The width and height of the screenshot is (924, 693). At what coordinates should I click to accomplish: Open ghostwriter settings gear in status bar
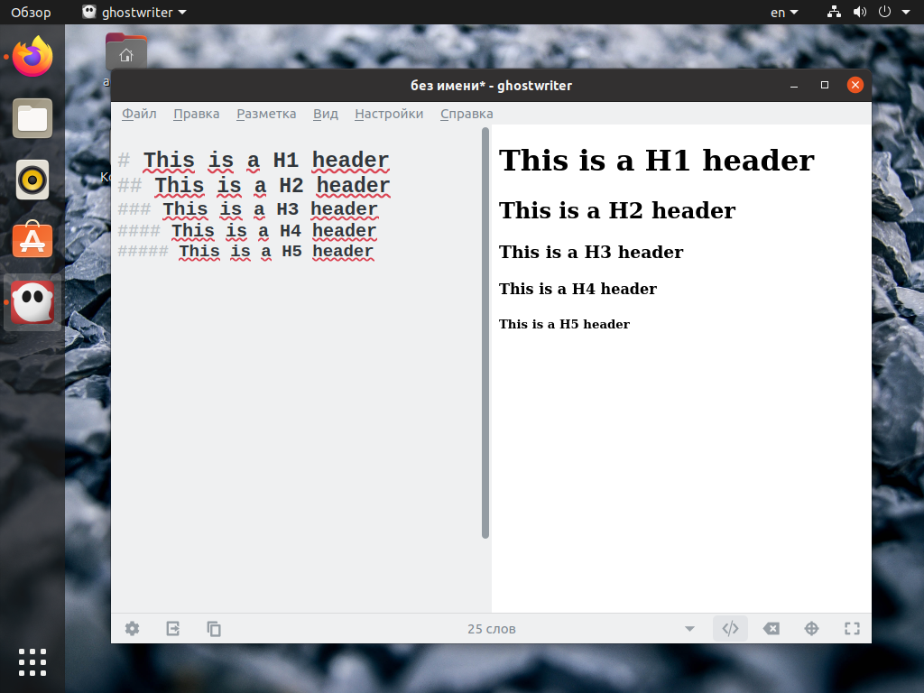(x=132, y=629)
